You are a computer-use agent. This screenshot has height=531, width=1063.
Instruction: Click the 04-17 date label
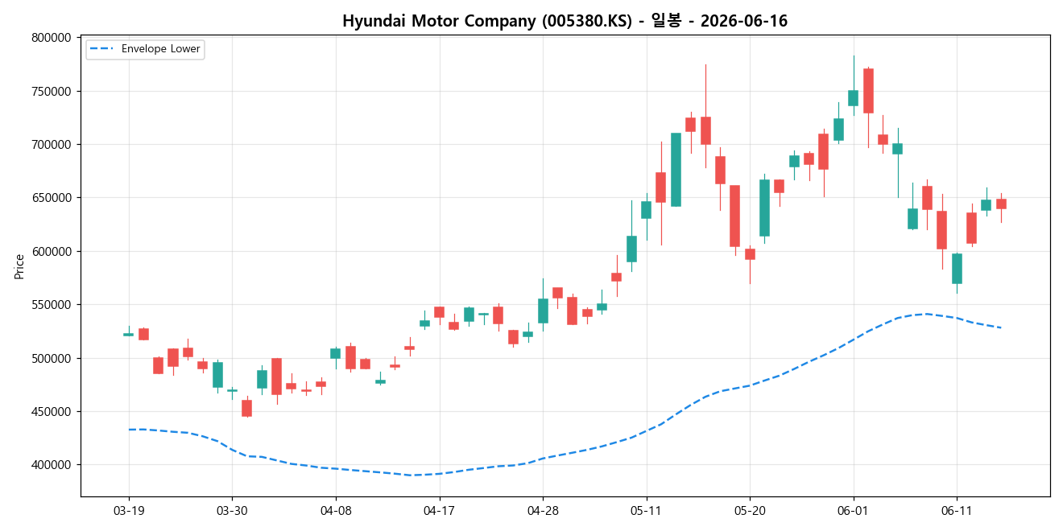[x=439, y=510]
